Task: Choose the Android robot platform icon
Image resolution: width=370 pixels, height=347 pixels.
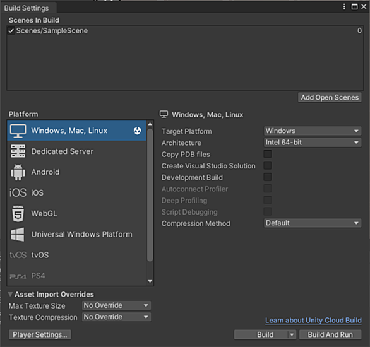Action: click(18, 172)
